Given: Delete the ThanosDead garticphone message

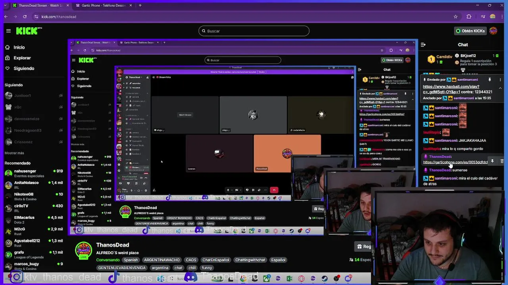Looking at the screenshot, I should [x=502, y=161].
